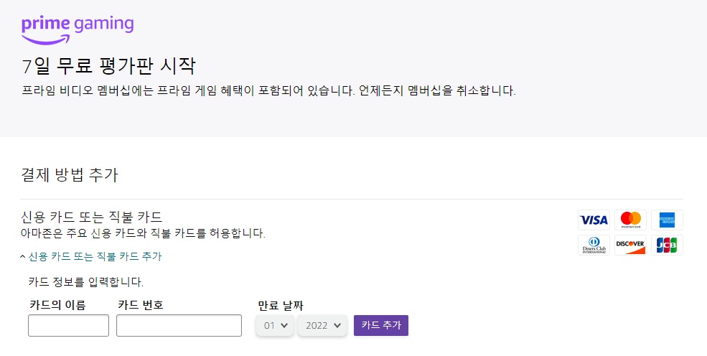Click the Prime Gaming logo

(x=78, y=30)
